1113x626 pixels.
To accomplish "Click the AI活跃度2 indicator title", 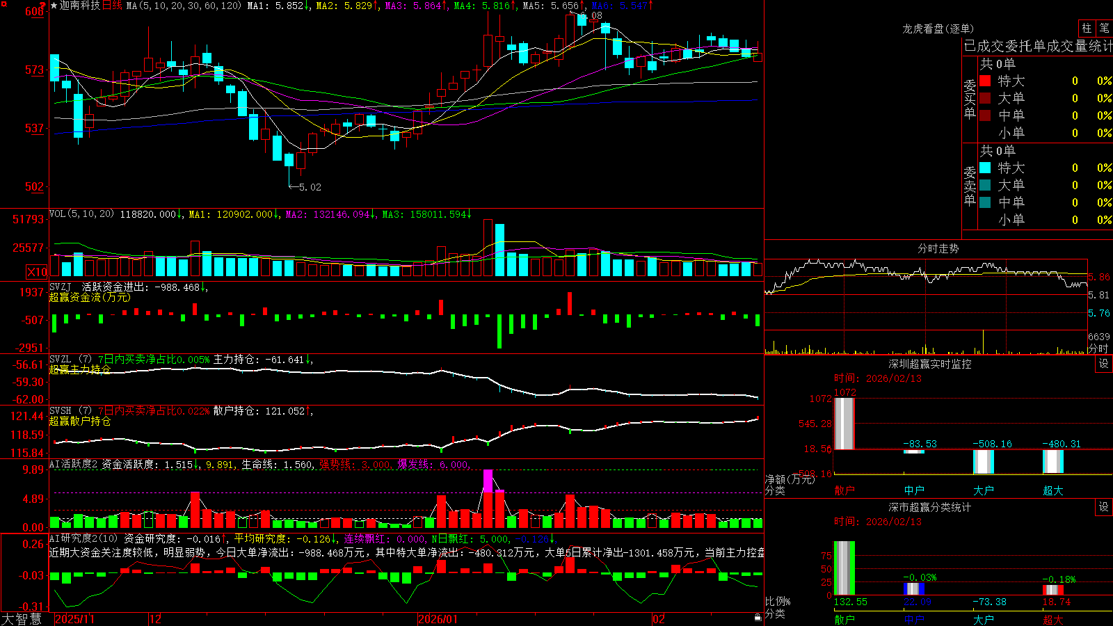I will pyautogui.click(x=74, y=464).
